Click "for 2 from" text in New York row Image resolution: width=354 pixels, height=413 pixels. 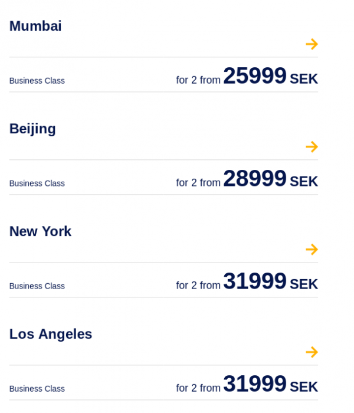tap(198, 286)
